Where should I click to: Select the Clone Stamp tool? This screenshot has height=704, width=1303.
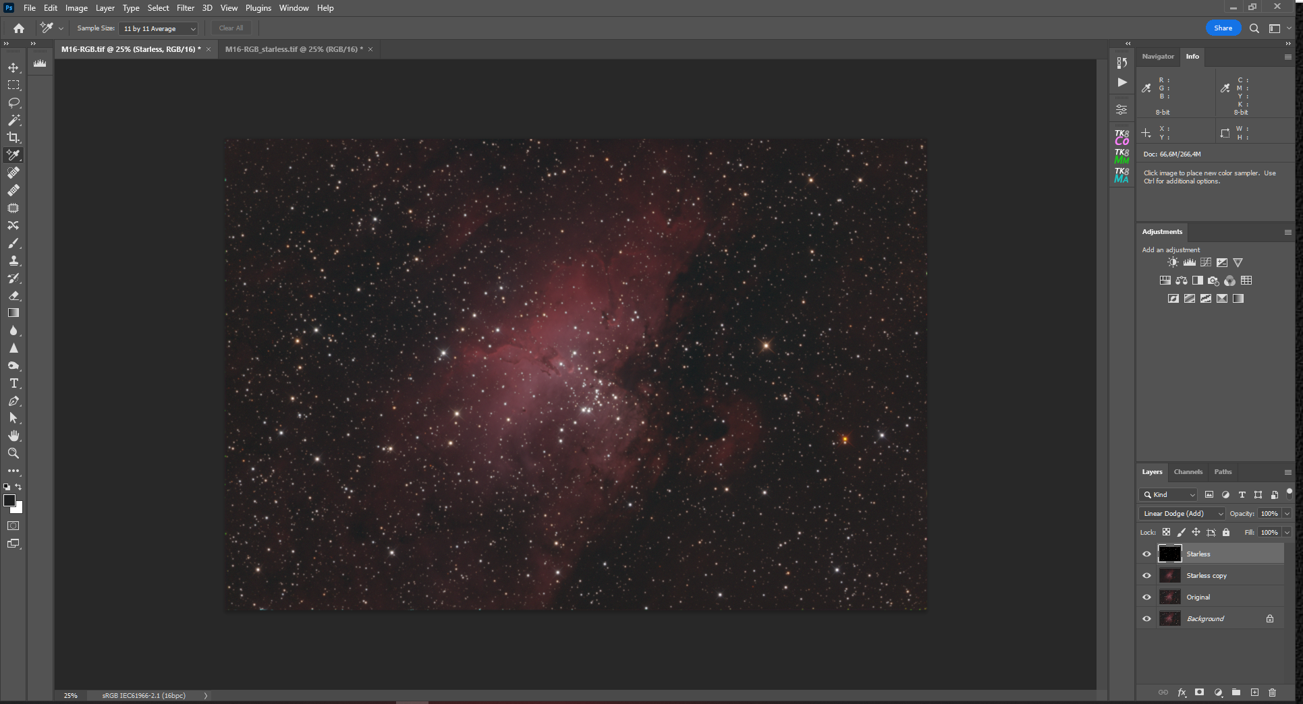click(13, 260)
